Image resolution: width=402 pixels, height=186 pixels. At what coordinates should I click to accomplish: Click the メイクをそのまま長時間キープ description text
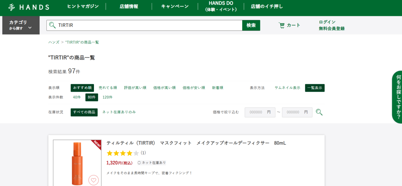click(x=149, y=173)
